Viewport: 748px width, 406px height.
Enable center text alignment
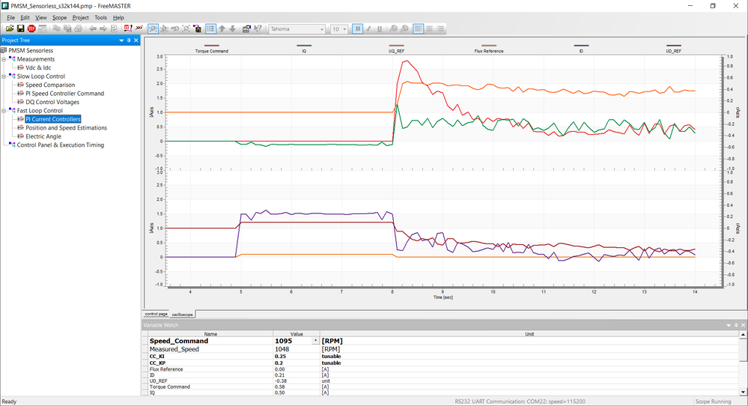pos(429,28)
